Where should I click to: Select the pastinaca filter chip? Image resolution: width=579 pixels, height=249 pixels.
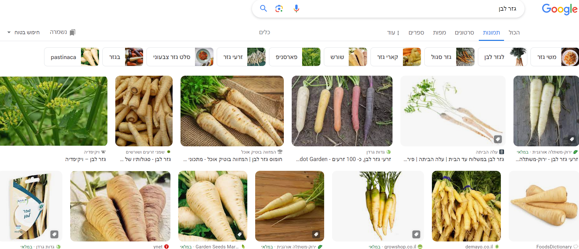point(72,57)
